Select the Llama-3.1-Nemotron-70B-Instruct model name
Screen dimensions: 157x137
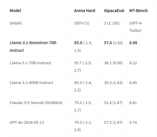click(x=33, y=47)
